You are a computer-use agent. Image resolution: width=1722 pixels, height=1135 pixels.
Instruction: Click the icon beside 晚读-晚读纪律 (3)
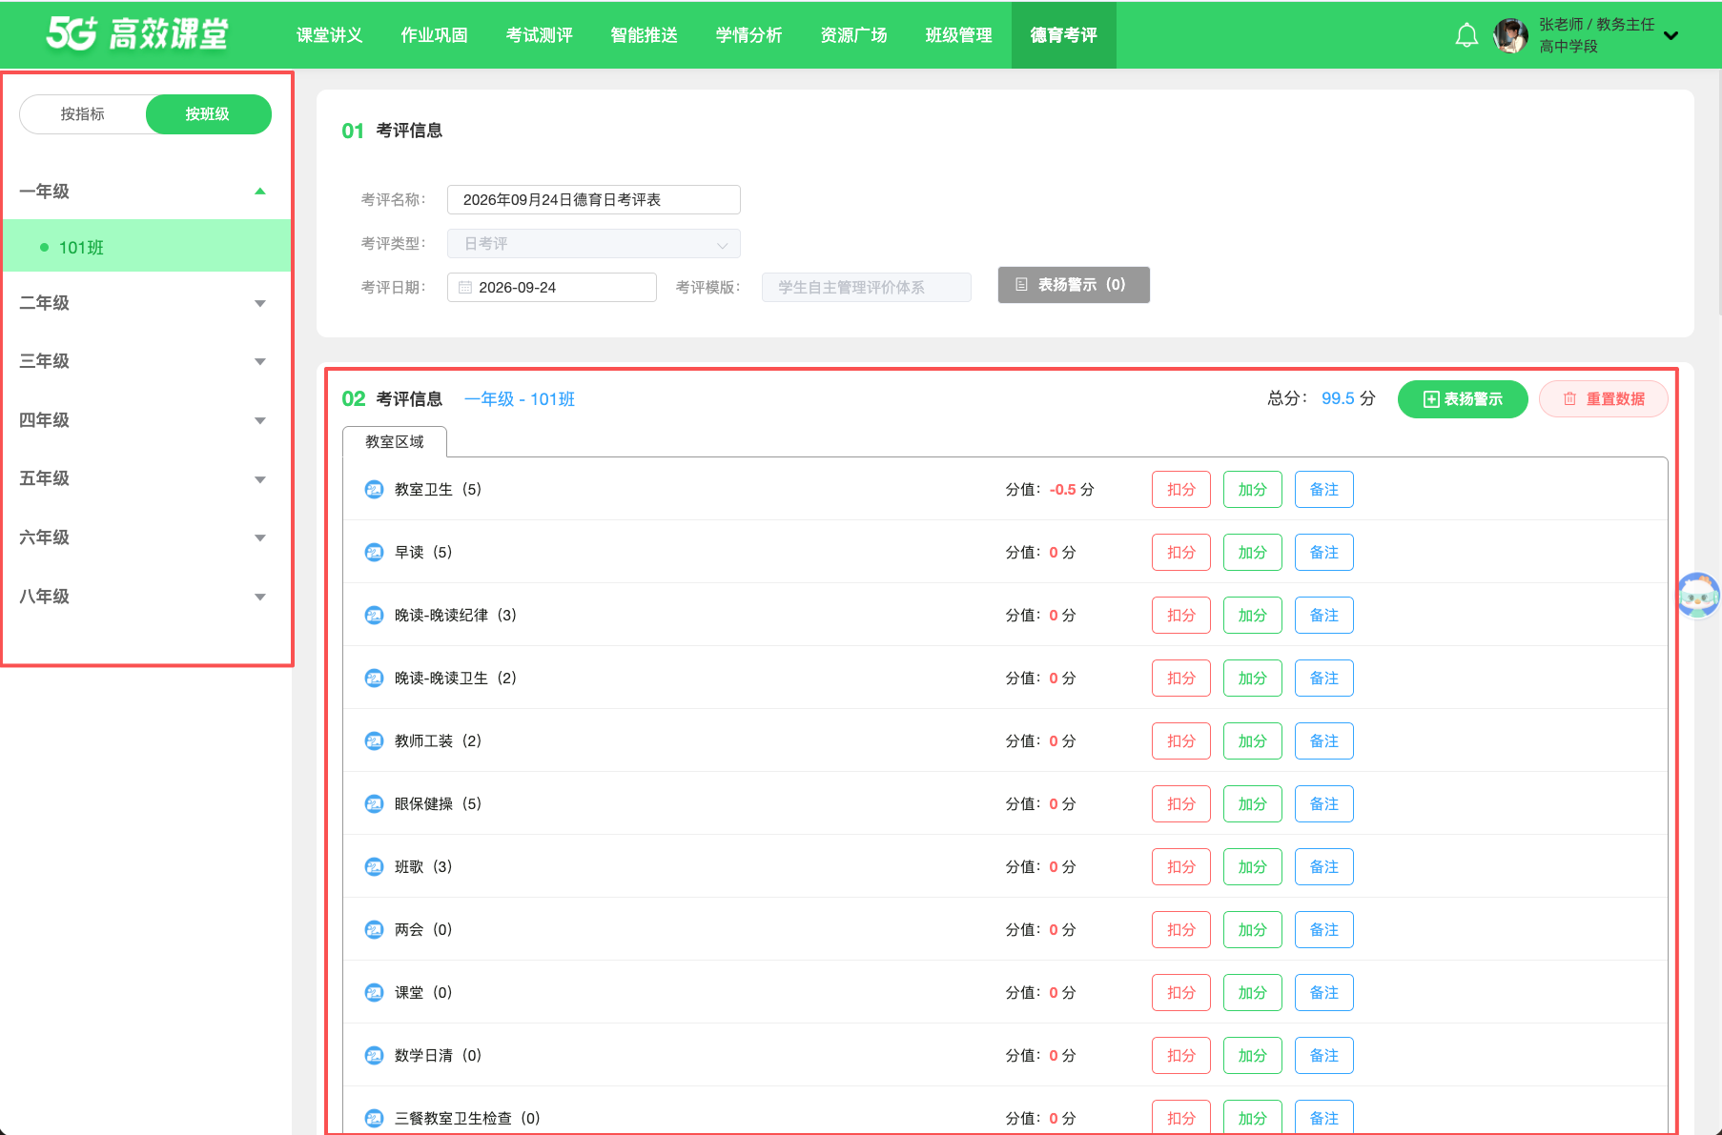coord(374,616)
